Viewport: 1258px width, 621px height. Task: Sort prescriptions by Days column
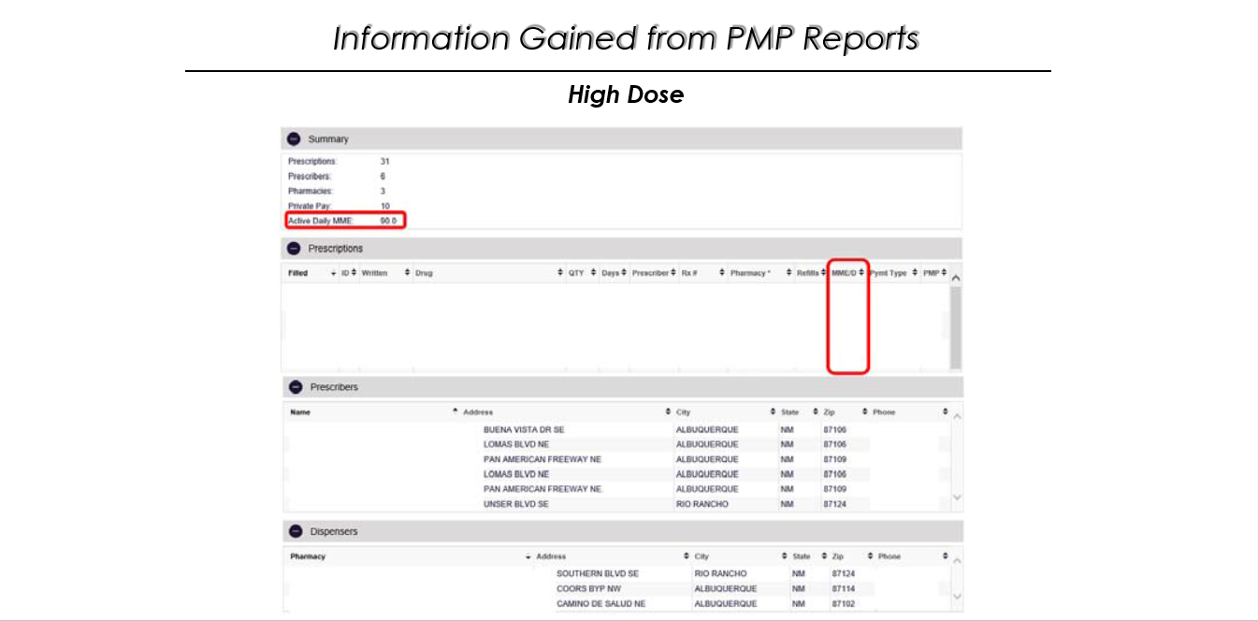coord(624,273)
